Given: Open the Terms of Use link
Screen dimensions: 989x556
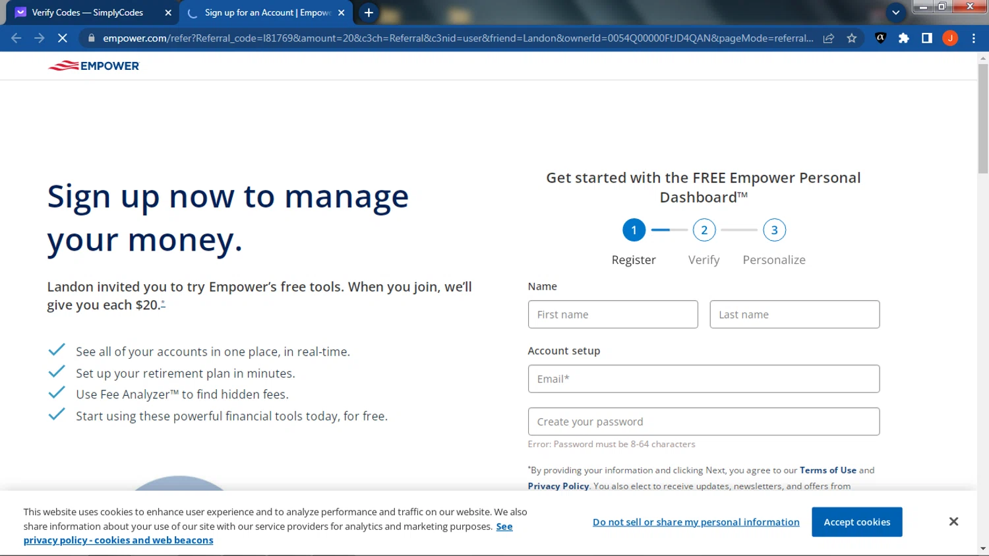Looking at the screenshot, I should coord(828,470).
